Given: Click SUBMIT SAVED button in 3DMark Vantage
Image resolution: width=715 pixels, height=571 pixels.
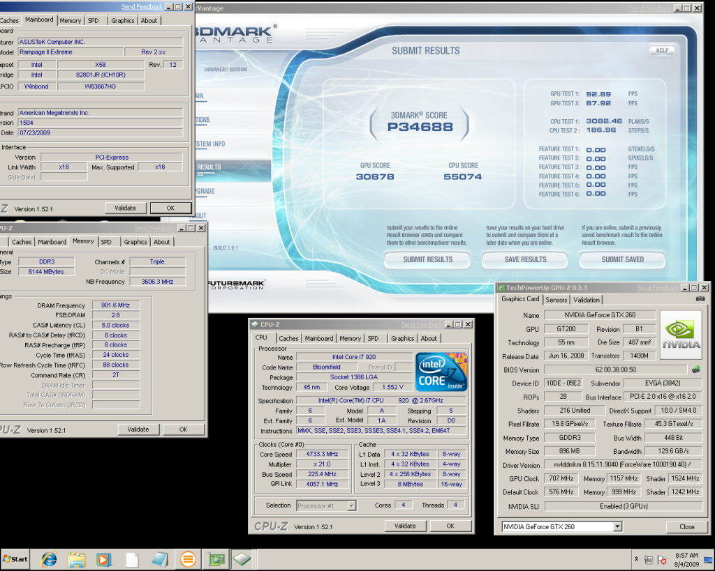Looking at the screenshot, I should pos(622,259).
